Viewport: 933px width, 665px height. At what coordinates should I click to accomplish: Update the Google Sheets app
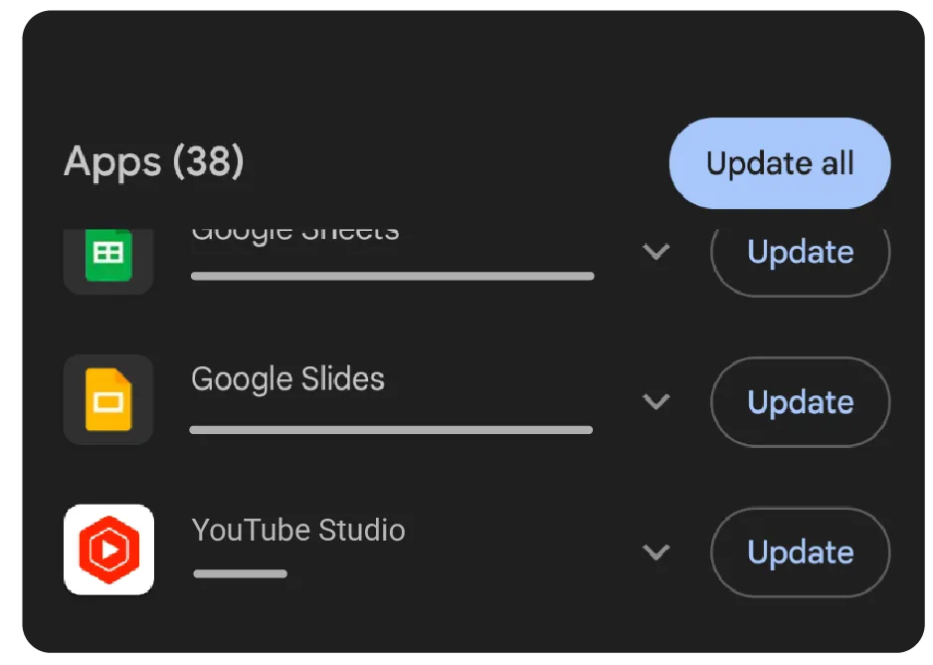[x=800, y=253]
